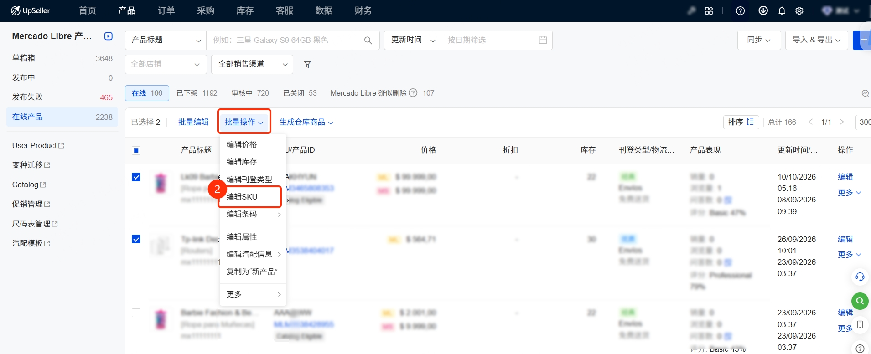The width and height of the screenshot is (871, 354).
Task: Open the 更多 submenu in batch menu
Action: click(253, 294)
